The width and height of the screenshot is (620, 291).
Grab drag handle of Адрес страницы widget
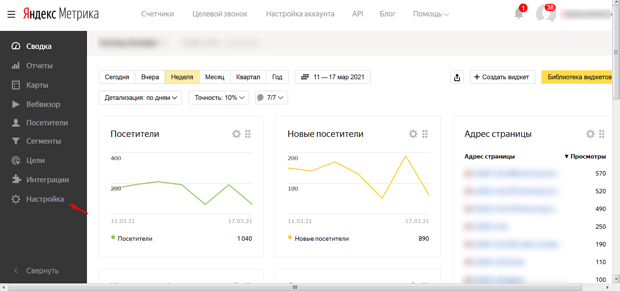tap(601, 134)
